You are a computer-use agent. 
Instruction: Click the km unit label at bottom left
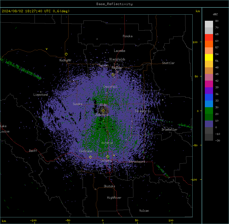(x=4, y=221)
